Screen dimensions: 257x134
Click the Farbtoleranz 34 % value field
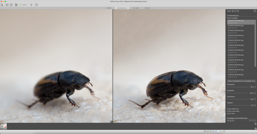[x=252, y=99]
